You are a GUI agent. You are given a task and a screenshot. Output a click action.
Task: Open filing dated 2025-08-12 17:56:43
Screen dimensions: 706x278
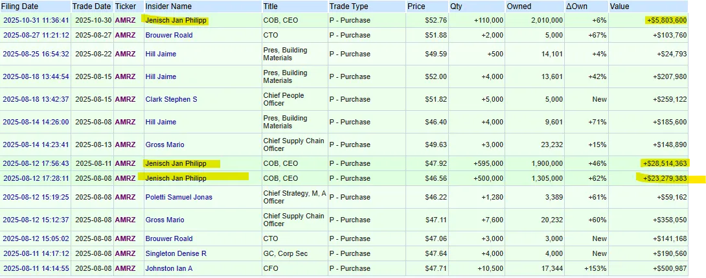click(x=36, y=163)
